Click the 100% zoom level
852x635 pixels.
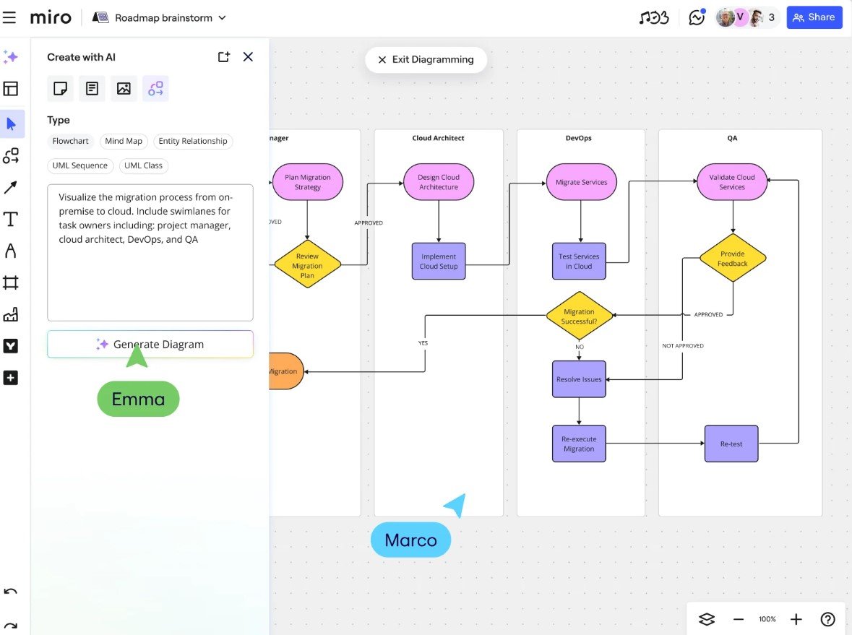[767, 619]
